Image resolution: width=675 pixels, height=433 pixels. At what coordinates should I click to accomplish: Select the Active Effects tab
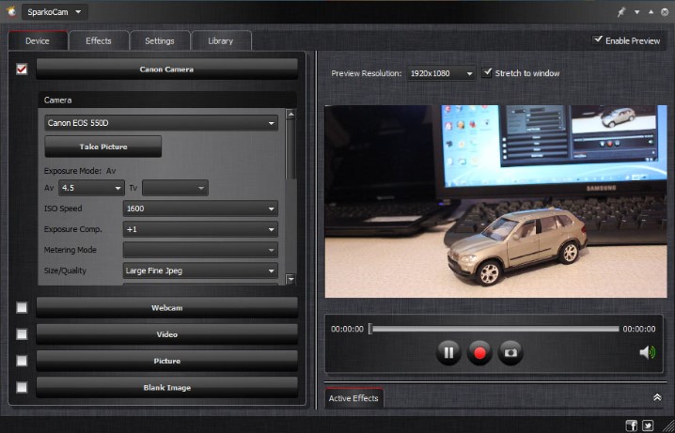point(353,398)
